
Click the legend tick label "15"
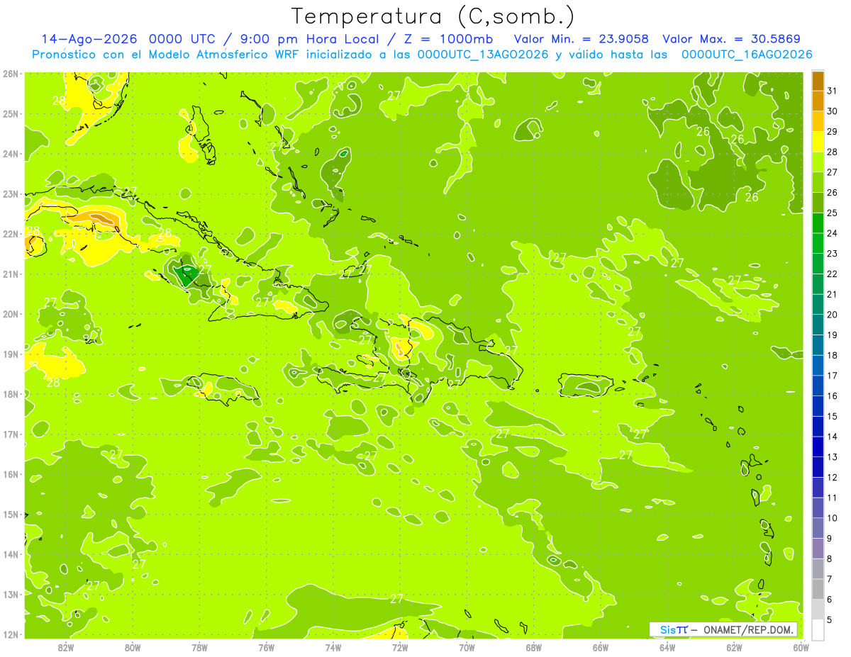(x=833, y=416)
